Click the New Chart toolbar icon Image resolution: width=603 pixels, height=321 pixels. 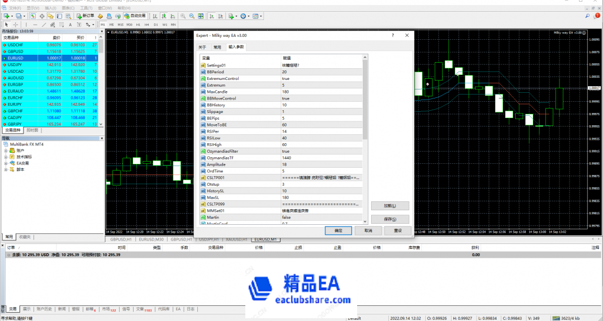[8, 16]
